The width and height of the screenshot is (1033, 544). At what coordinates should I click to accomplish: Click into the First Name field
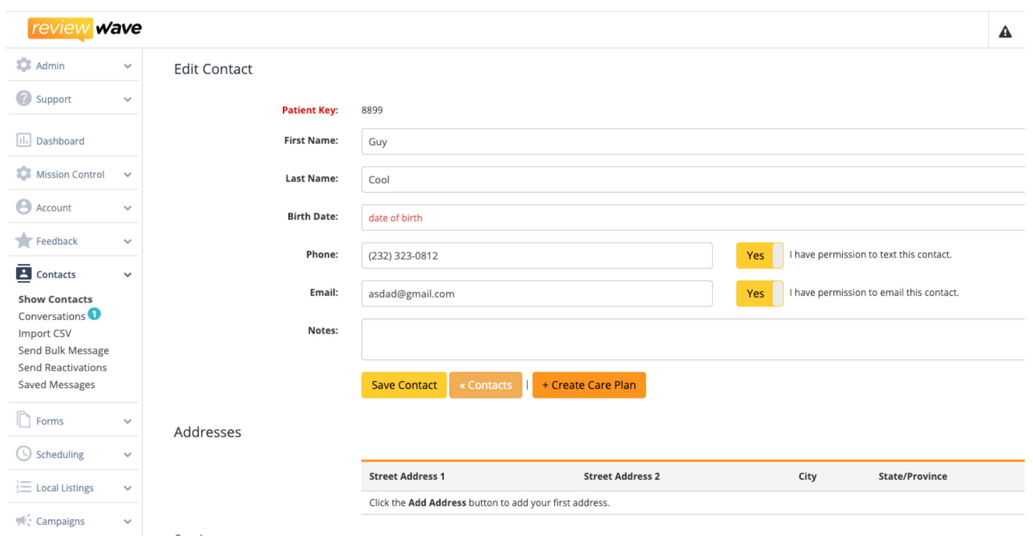tap(693, 141)
